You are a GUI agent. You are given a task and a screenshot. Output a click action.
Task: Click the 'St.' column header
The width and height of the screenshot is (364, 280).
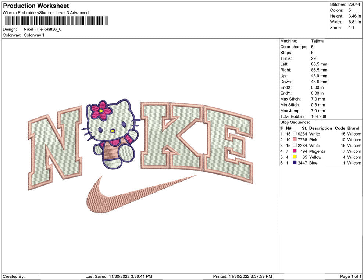click(x=304, y=128)
